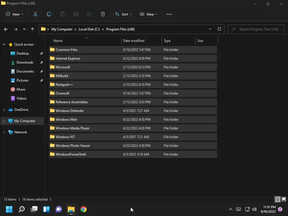288x216 pixels.
Task: Open Pictures in Quick access
Action: tap(22, 80)
